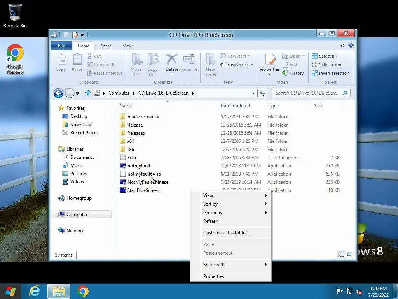Open Action Center flag tray icon
Image resolution: width=398 pixels, height=299 pixels.
[x=340, y=291]
